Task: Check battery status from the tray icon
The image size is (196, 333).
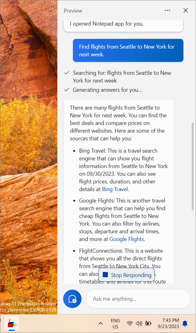Action: click(x=148, y=323)
